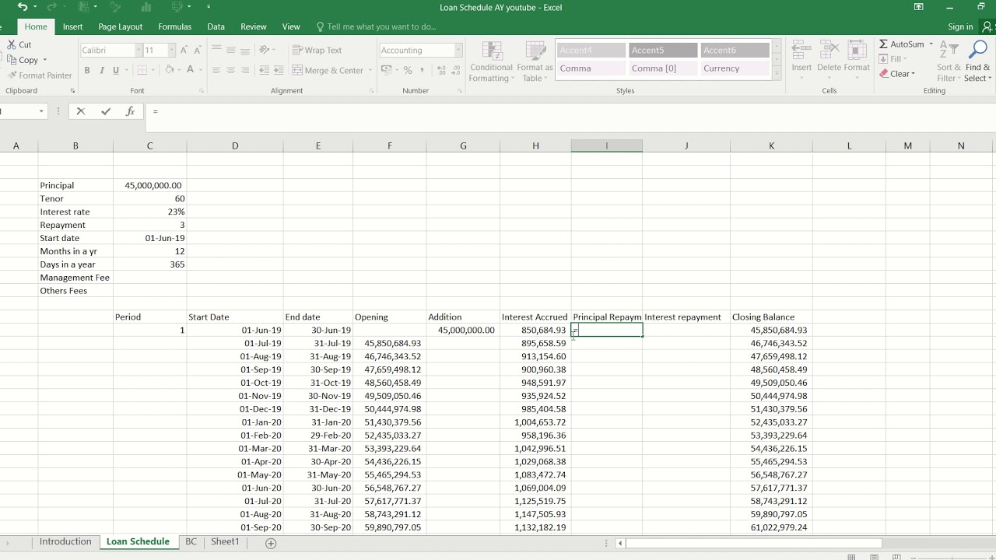
Task: Apply the Comma [0] cell style
Action: (x=663, y=68)
